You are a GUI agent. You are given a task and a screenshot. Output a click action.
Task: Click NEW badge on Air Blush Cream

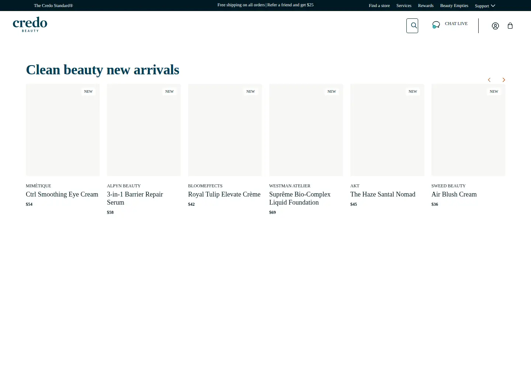coord(494,91)
